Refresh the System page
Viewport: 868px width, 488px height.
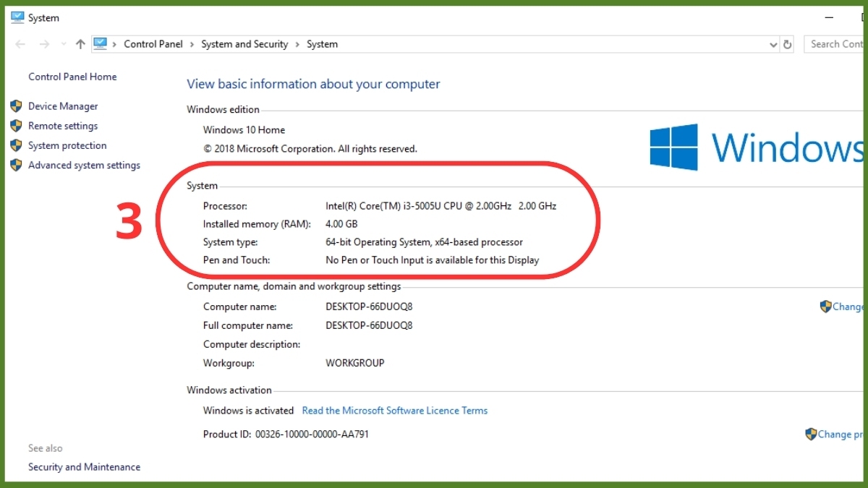[x=788, y=44]
